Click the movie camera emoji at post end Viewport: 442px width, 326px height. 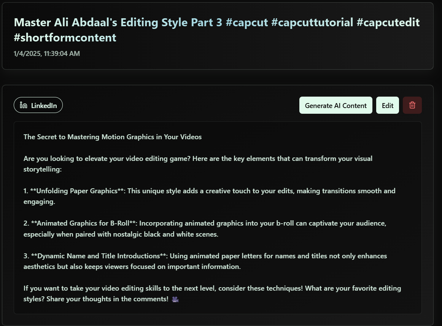tap(175, 299)
